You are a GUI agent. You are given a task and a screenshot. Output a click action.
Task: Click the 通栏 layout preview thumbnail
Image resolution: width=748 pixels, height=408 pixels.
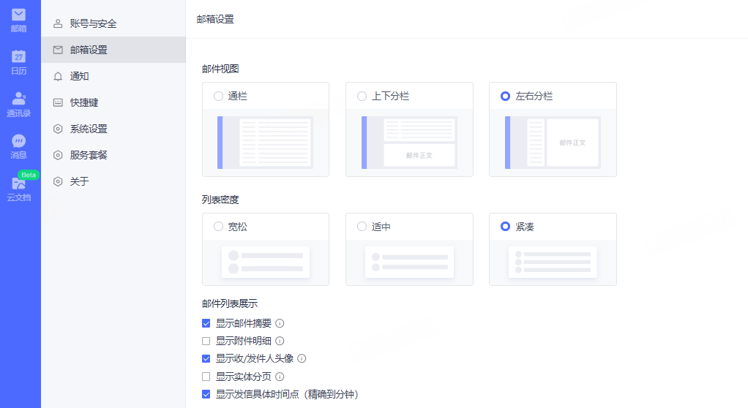[x=266, y=143]
